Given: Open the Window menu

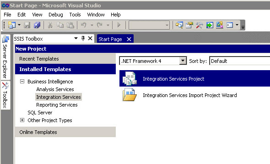Looking at the screenshot, I should (x=96, y=15).
